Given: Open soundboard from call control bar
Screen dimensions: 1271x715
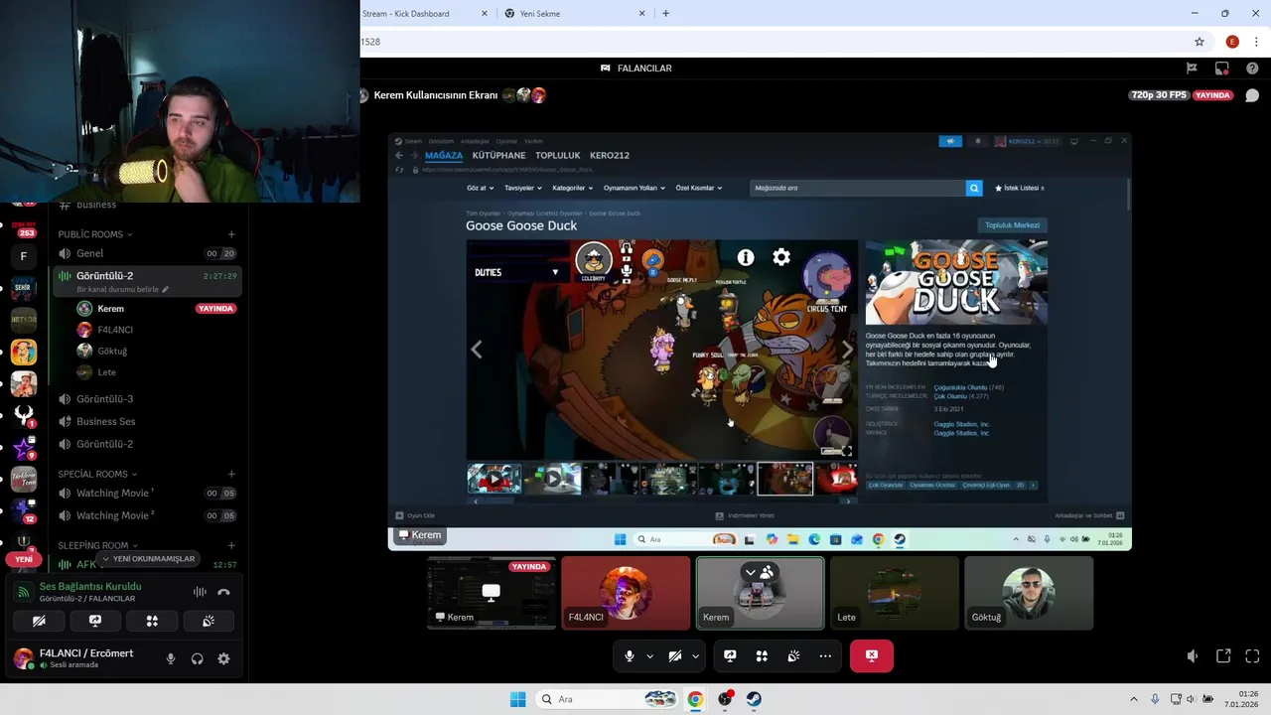Looking at the screenshot, I should point(793,656).
